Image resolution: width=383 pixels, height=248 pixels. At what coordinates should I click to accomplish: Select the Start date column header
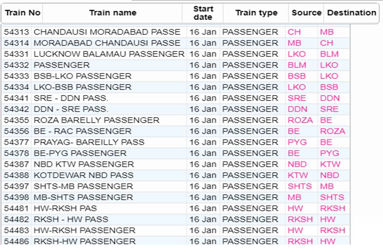point(203,13)
